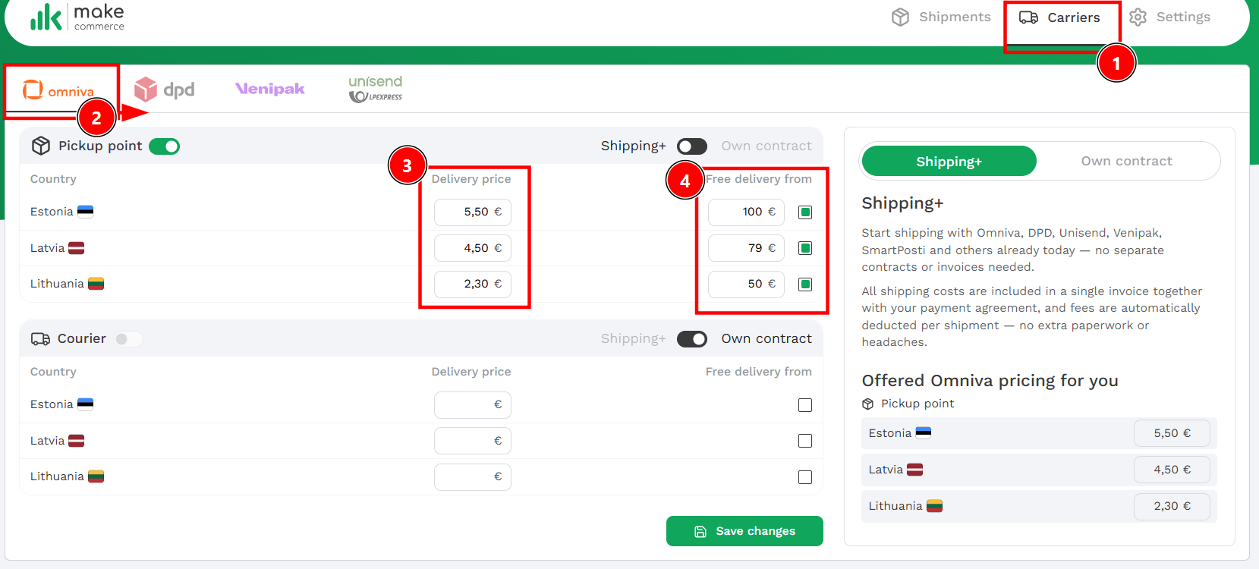Screen dimensions: 1259x569
Task: Switch to the Unisend LP Express tab
Action: pos(376,89)
